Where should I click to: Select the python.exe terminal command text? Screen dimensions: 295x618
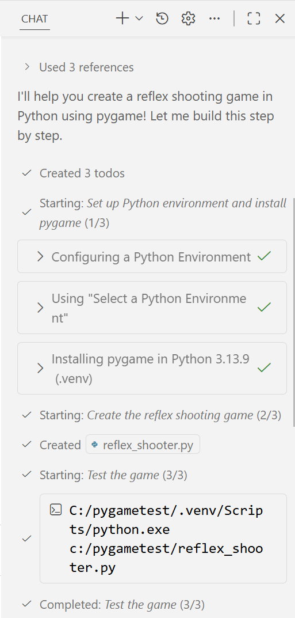tap(166, 539)
